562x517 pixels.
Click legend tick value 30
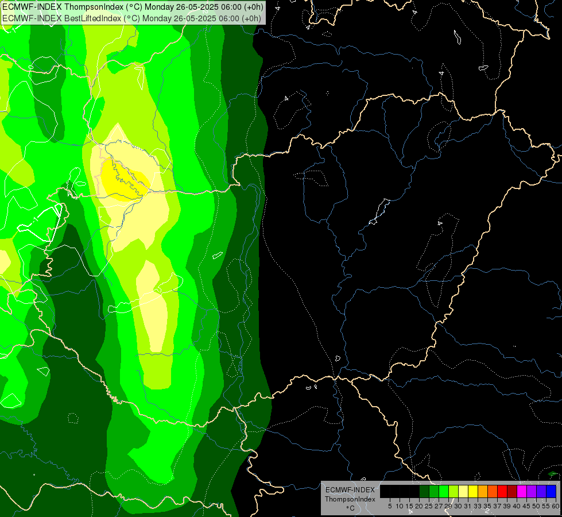click(x=458, y=506)
